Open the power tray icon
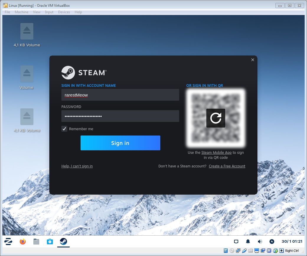 272,242
